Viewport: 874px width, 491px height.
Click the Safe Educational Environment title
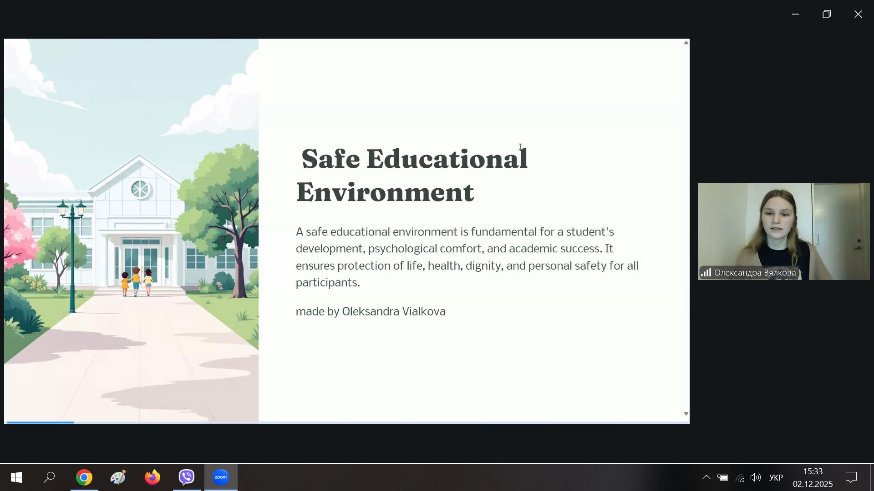click(412, 175)
